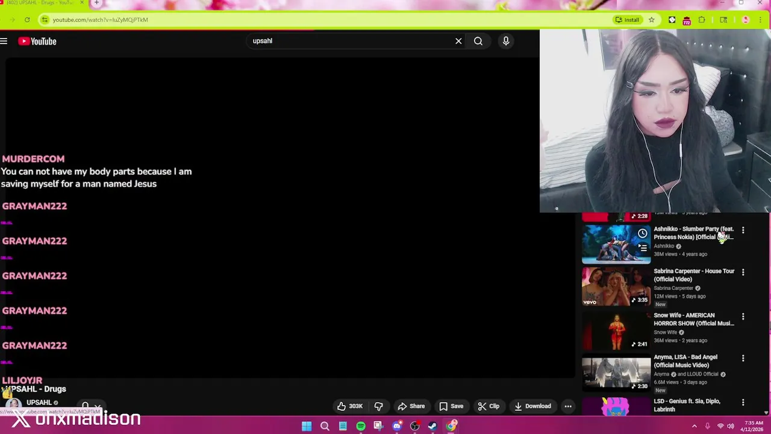Open the Chrome three-dot menu
Image resolution: width=771 pixels, height=434 pixels.
760,20
